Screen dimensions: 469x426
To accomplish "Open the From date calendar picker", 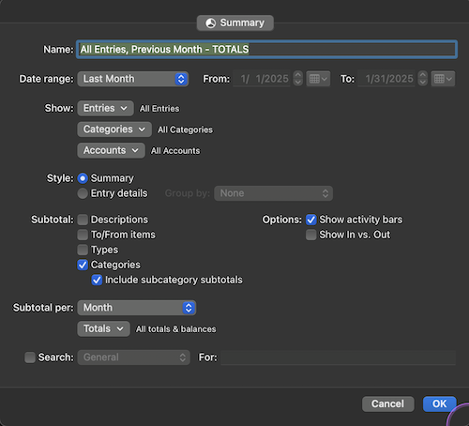I will click(318, 79).
